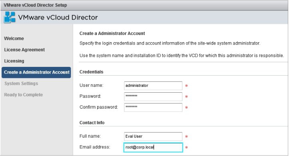Click the Create a Administrator Account page heading

click(112, 33)
